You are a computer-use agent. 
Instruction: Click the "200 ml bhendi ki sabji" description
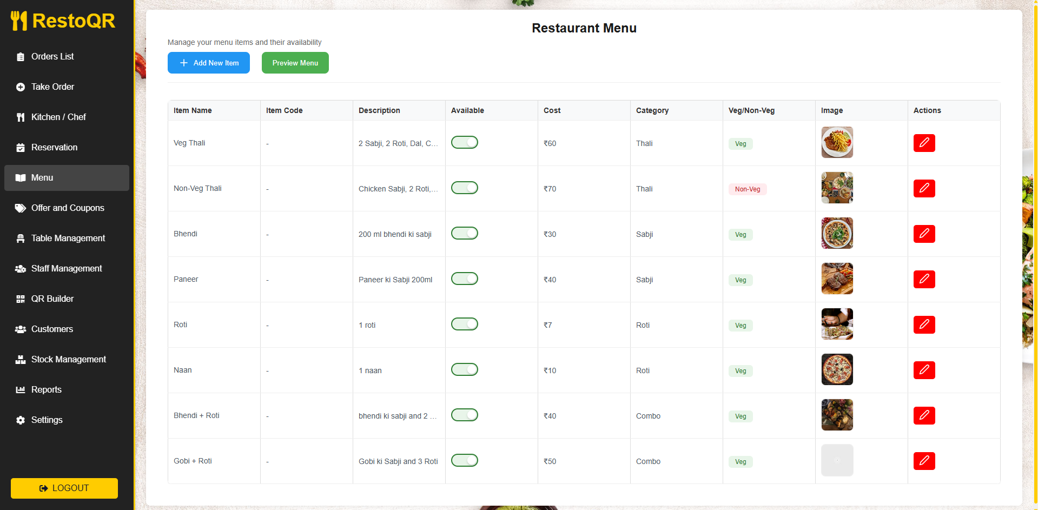point(395,234)
